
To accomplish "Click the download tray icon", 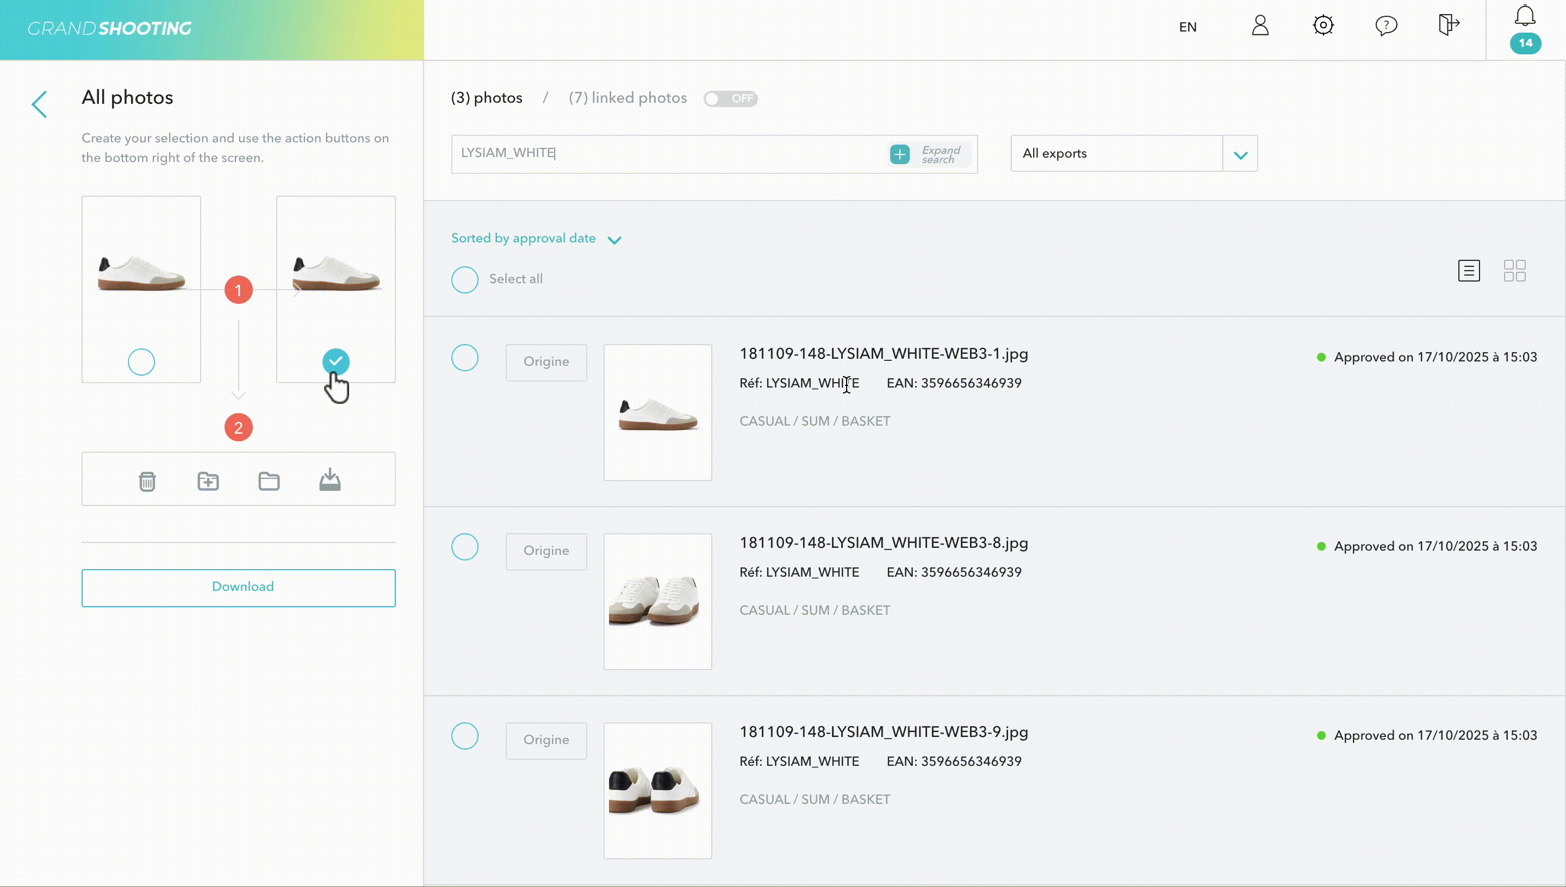I will pos(330,479).
